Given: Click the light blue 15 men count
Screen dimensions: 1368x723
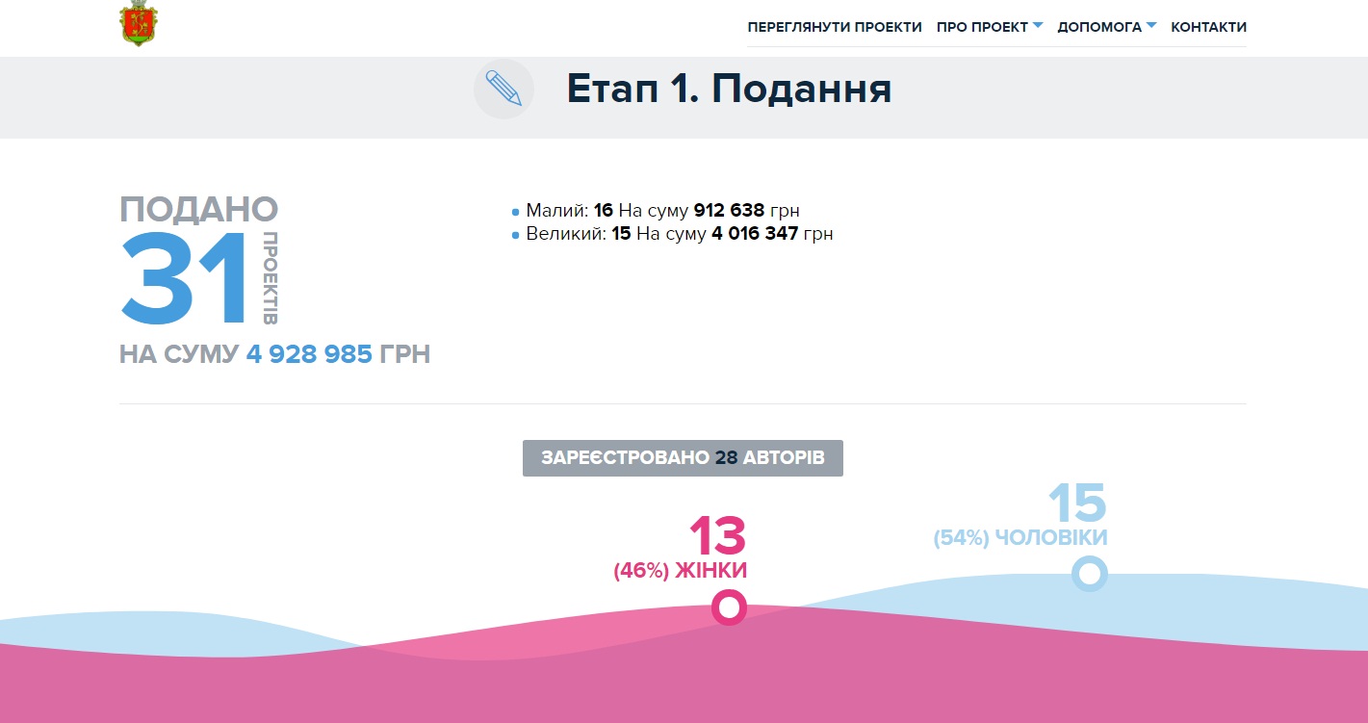Looking at the screenshot, I should click(x=1077, y=504).
